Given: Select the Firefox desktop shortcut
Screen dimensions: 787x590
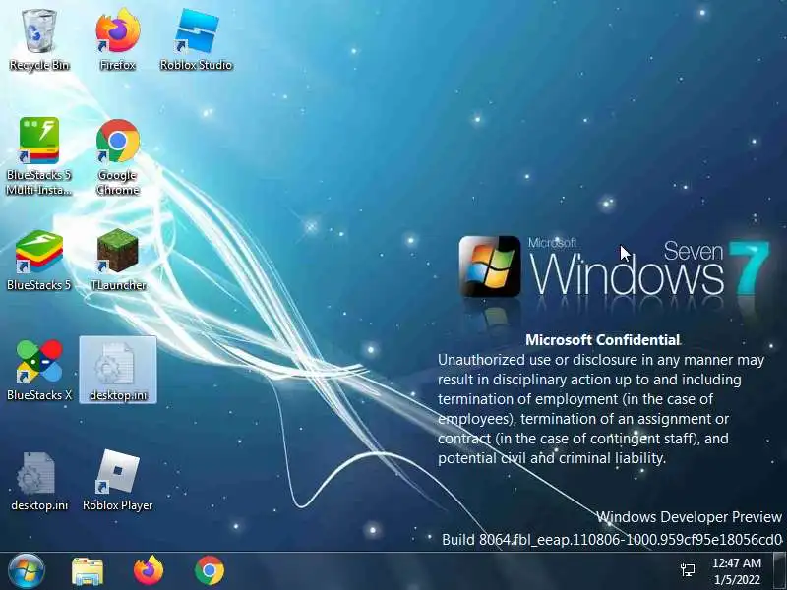Looking at the screenshot, I should (118, 40).
